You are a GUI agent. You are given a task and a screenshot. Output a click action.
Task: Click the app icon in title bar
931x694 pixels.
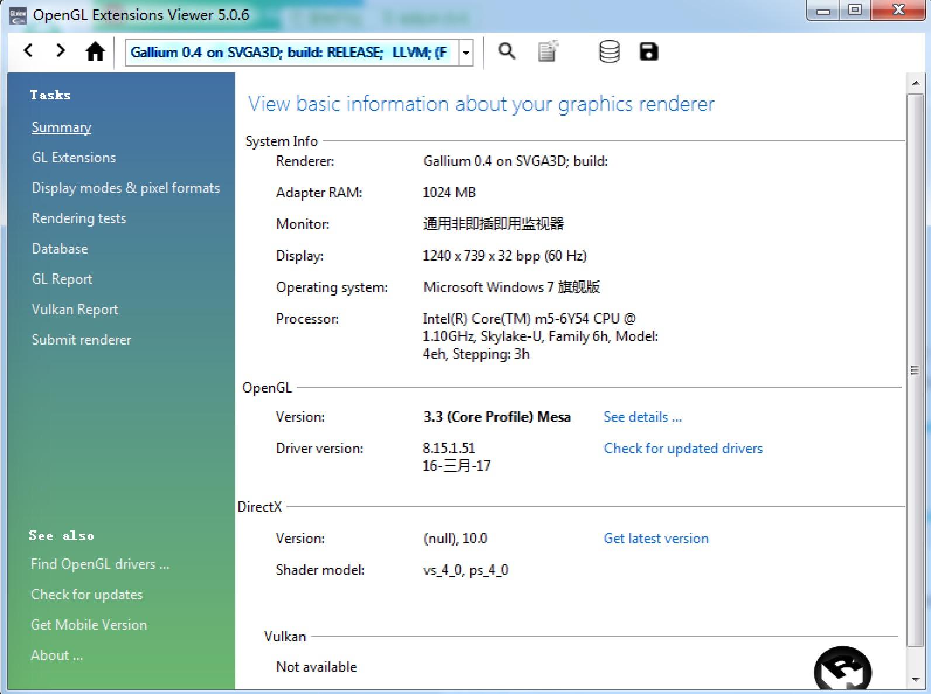(18, 16)
